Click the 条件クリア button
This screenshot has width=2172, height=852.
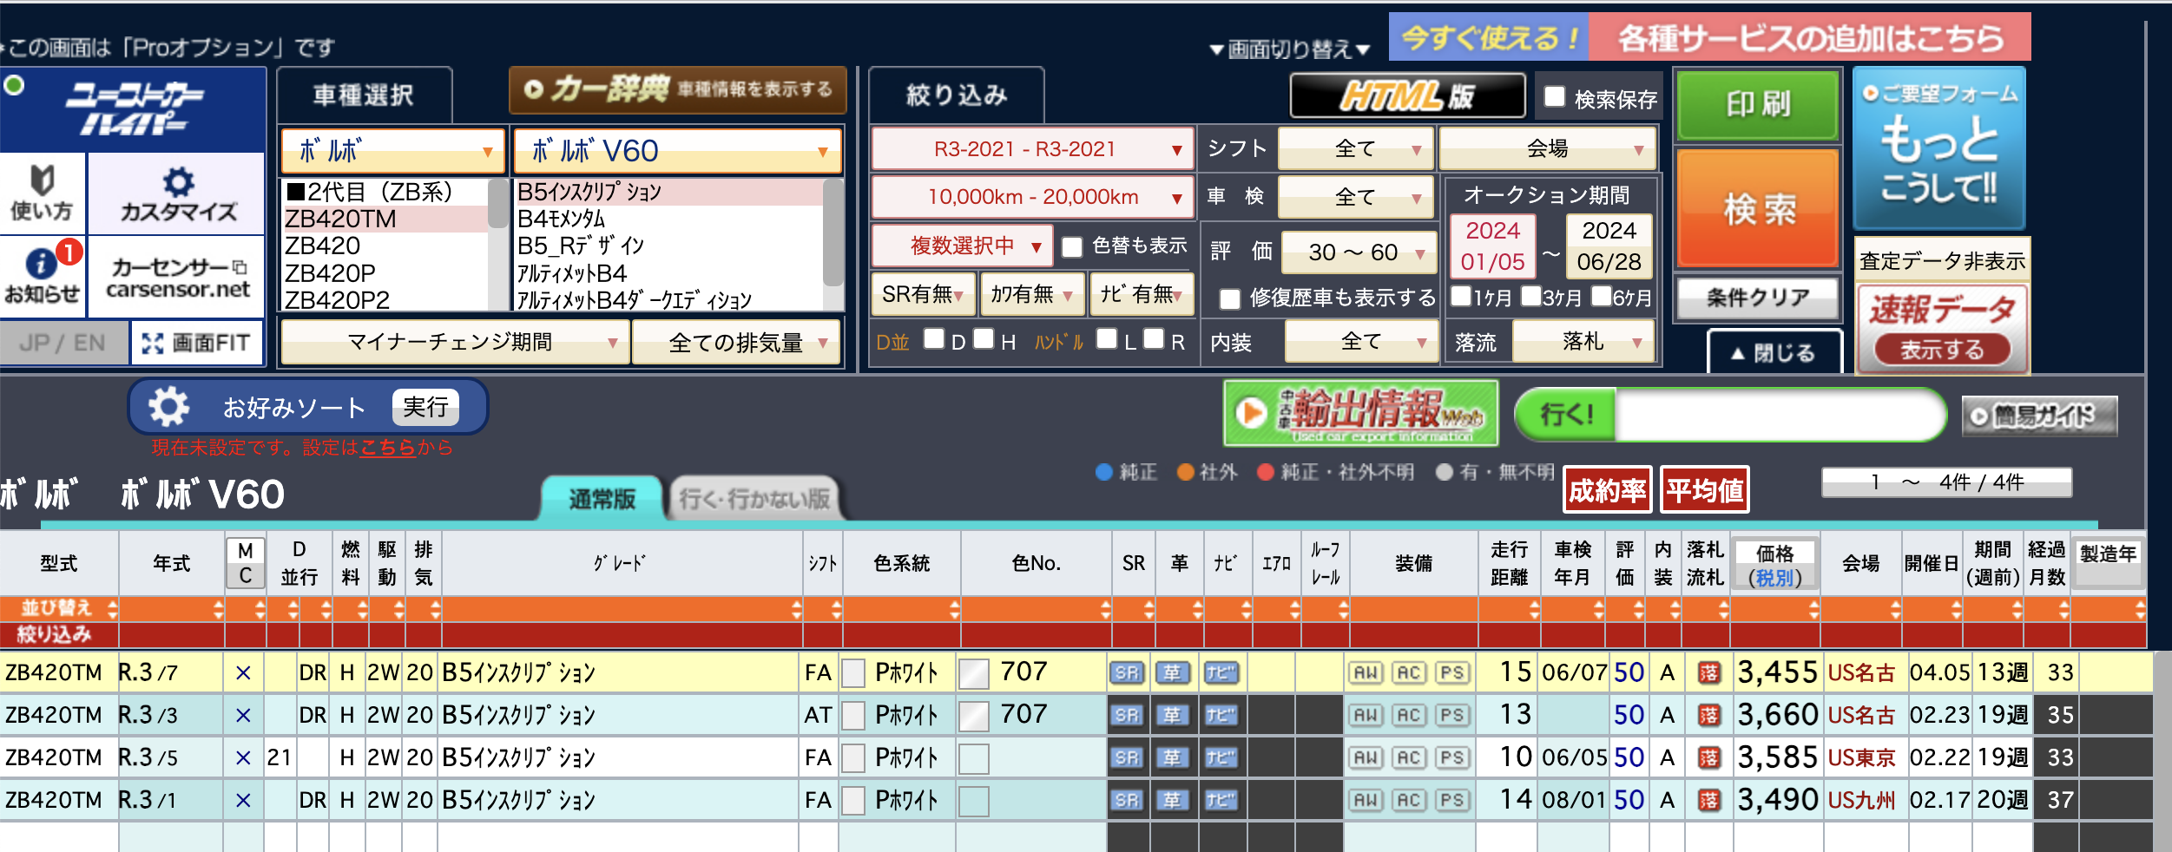(x=1757, y=298)
